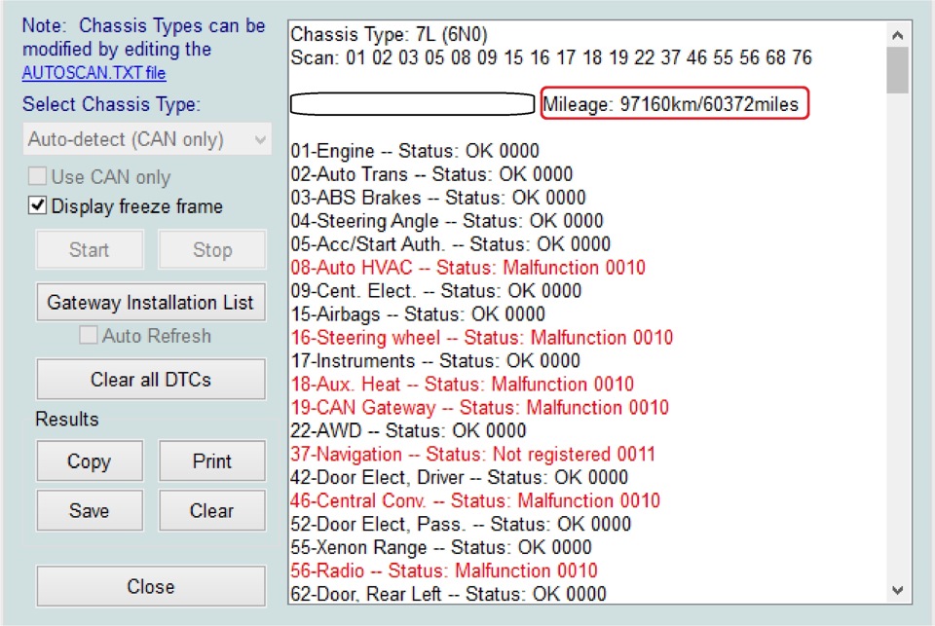This screenshot has height=626, width=935.
Task: Click the Start button
Action: point(90,249)
